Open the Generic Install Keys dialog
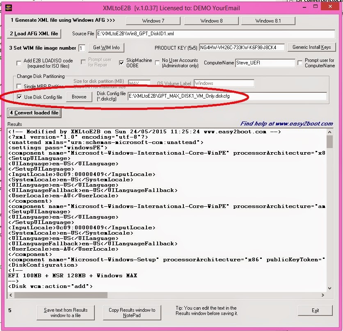343x331 pixels. 312,47
